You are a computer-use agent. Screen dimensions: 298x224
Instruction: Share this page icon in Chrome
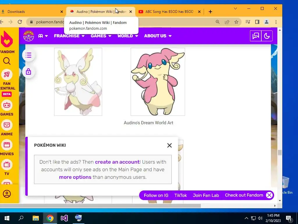coord(227,22)
